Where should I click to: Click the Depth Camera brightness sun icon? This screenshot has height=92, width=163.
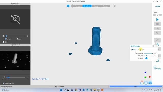pos(4,77)
